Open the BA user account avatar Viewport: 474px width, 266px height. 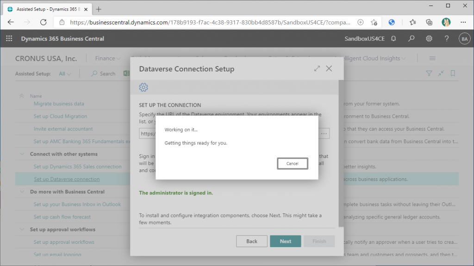pos(464,39)
